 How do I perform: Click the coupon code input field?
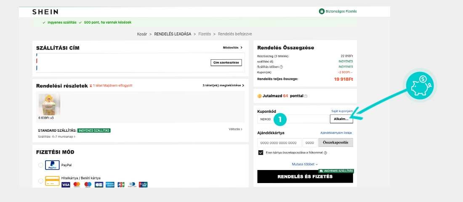pos(293,119)
